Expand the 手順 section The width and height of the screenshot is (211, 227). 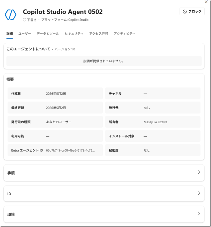104,173
